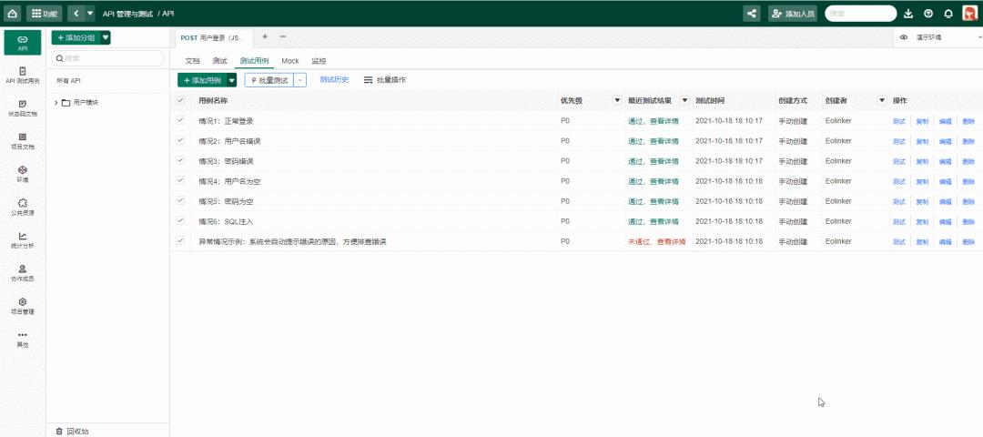Click 复制 for 情况2：用户名错误
The height and width of the screenshot is (437, 983).
pos(921,141)
